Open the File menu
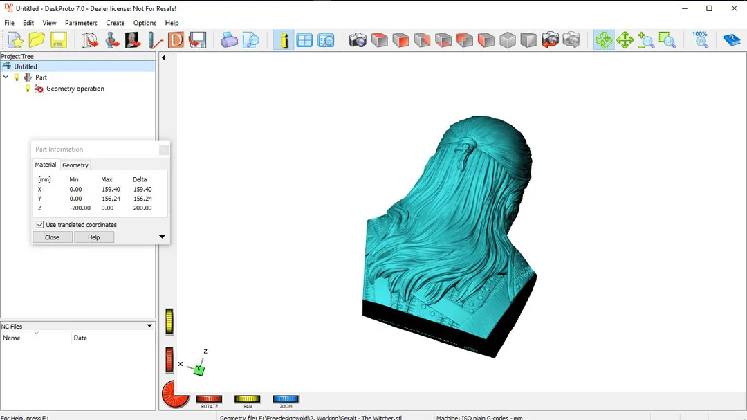The height and width of the screenshot is (420, 747). [9, 23]
